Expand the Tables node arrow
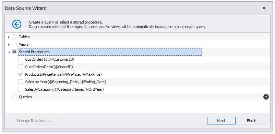Screen dimensions: 275x134 click(x=9, y=37)
